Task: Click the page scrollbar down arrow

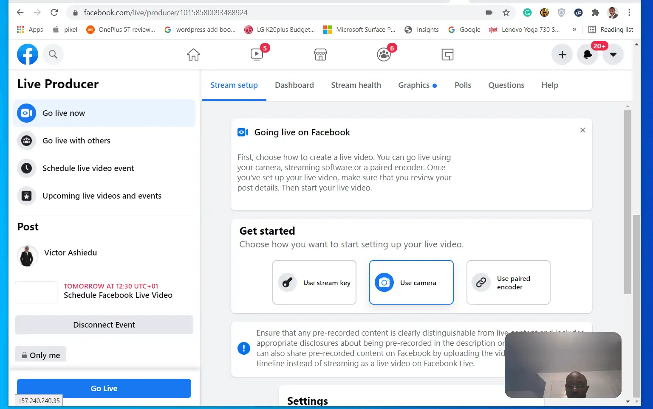Action: [x=636, y=401]
